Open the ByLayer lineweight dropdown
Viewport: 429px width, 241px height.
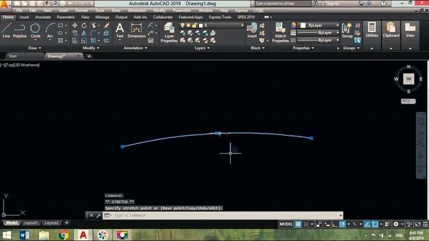[x=318, y=33]
